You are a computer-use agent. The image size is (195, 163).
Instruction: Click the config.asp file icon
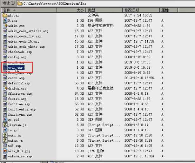[x=5, y=57]
